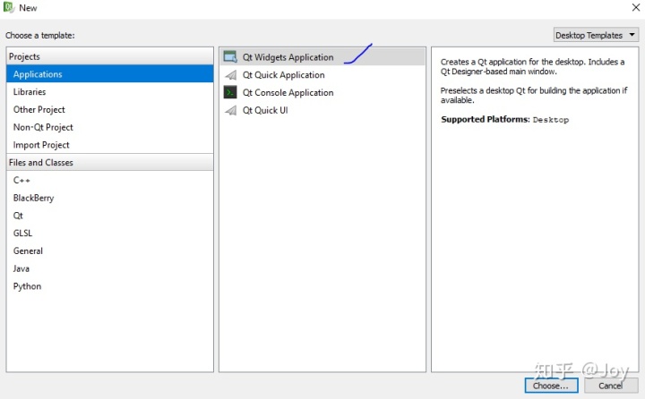Screen dimensions: 645x399
Task: Select the Libraries category
Action: tap(110, 91)
